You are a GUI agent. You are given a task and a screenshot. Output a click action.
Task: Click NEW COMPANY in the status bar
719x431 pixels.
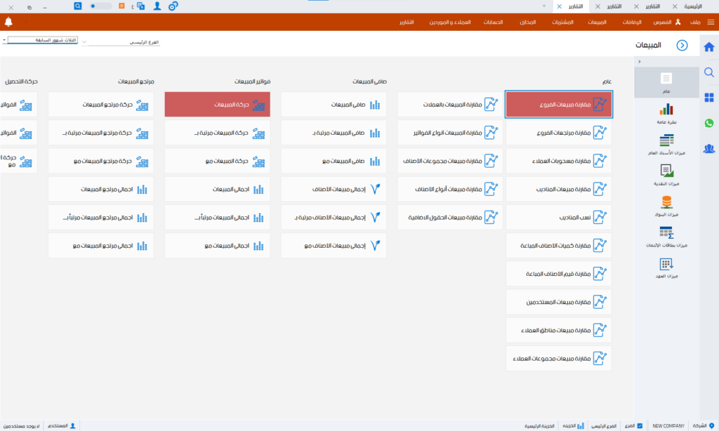point(666,425)
